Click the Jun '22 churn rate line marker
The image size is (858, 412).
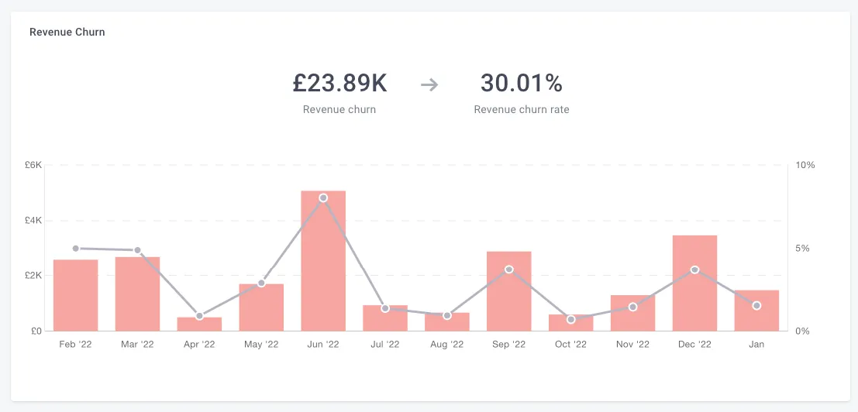pyautogui.click(x=323, y=197)
